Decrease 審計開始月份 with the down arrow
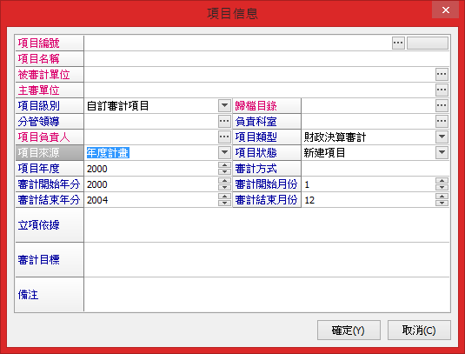This screenshot has height=354, width=465. point(442,188)
